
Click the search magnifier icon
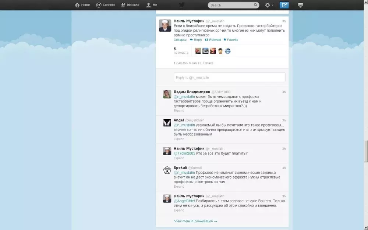click(x=256, y=5)
